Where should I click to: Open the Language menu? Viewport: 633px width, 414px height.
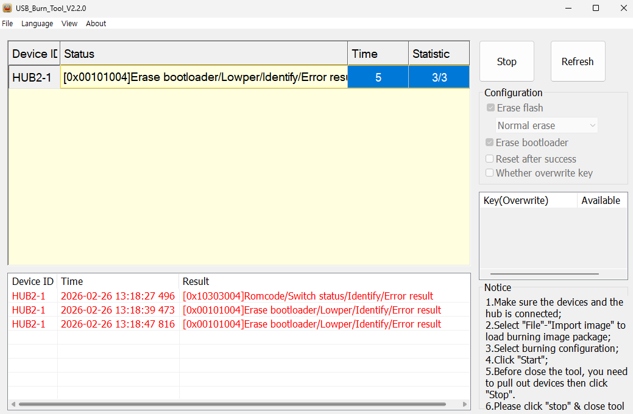coord(37,24)
